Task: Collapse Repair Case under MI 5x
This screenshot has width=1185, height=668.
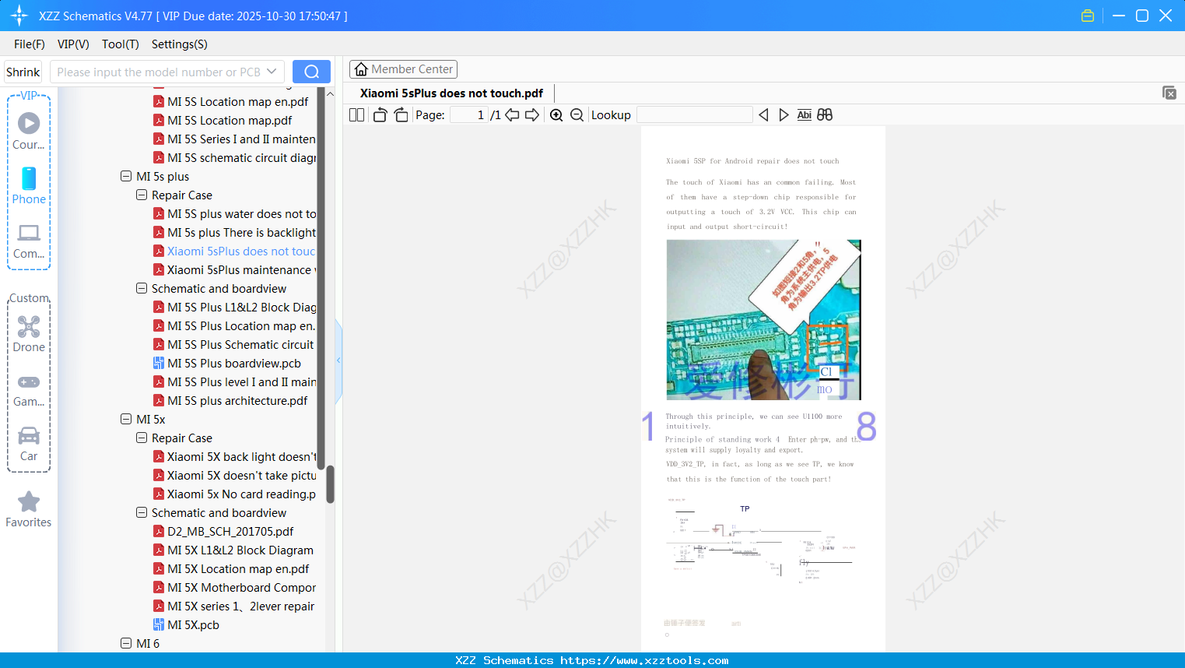Action: click(x=142, y=438)
